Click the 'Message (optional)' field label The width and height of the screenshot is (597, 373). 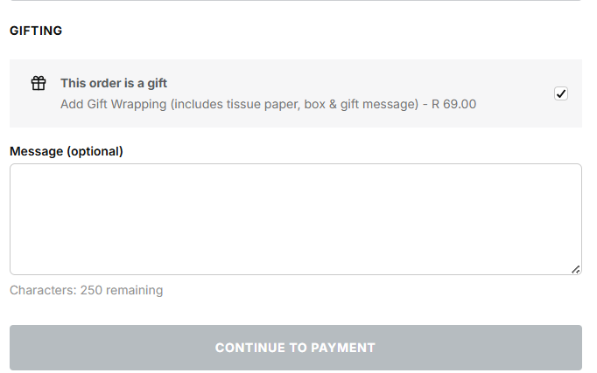pyautogui.click(x=67, y=151)
